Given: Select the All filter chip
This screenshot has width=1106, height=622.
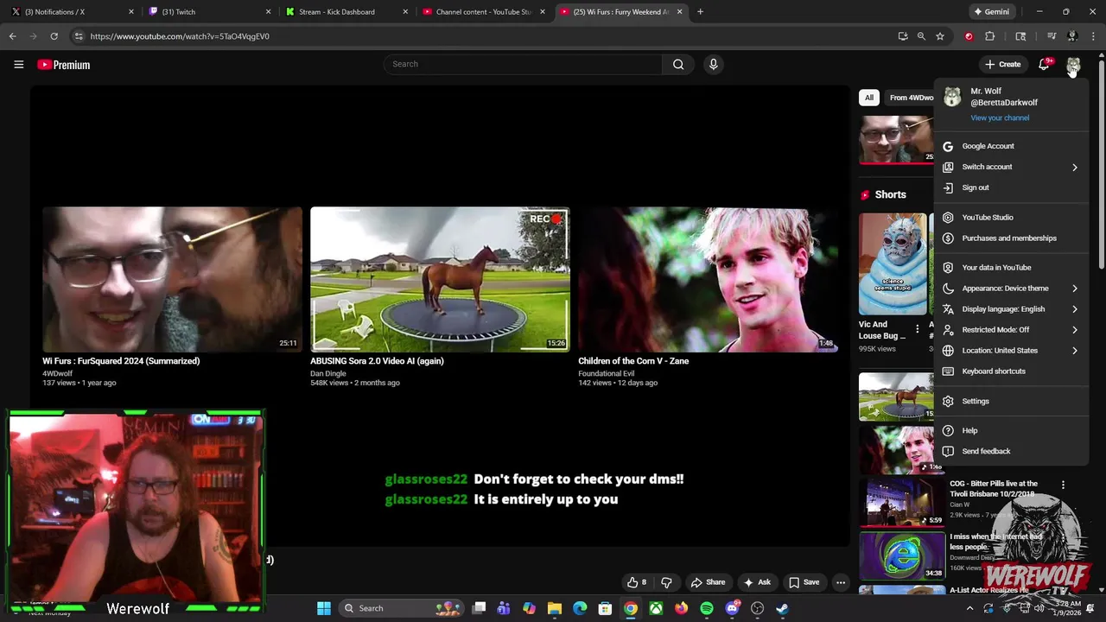Looking at the screenshot, I should tap(869, 98).
